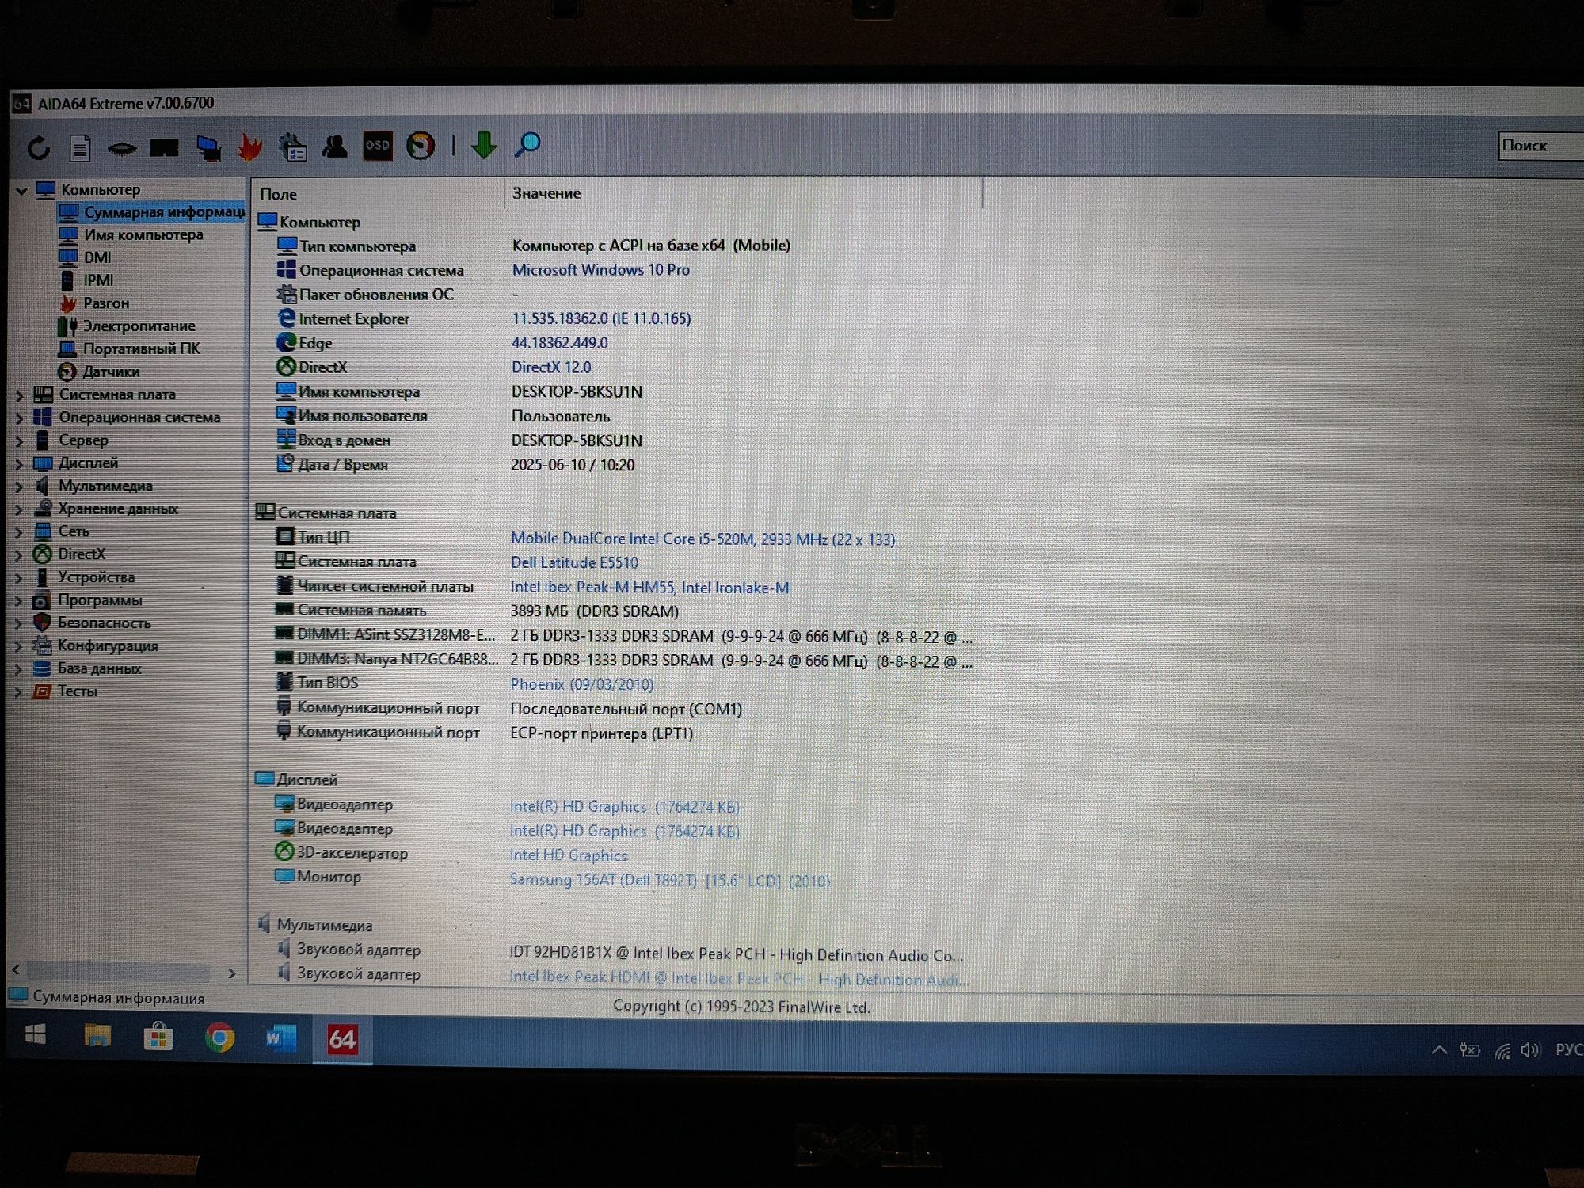Image resolution: width=1584 pixels, height=1188 pixels.
Task: Expand the Операционная система tree node
Action: tap(20, 418)
